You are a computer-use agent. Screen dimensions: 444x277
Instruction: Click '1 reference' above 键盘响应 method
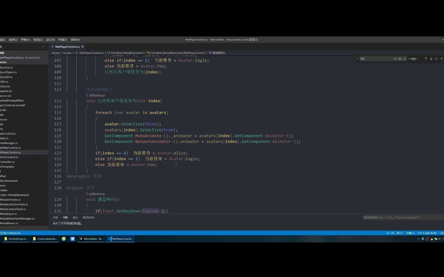(x=95, y=194)
